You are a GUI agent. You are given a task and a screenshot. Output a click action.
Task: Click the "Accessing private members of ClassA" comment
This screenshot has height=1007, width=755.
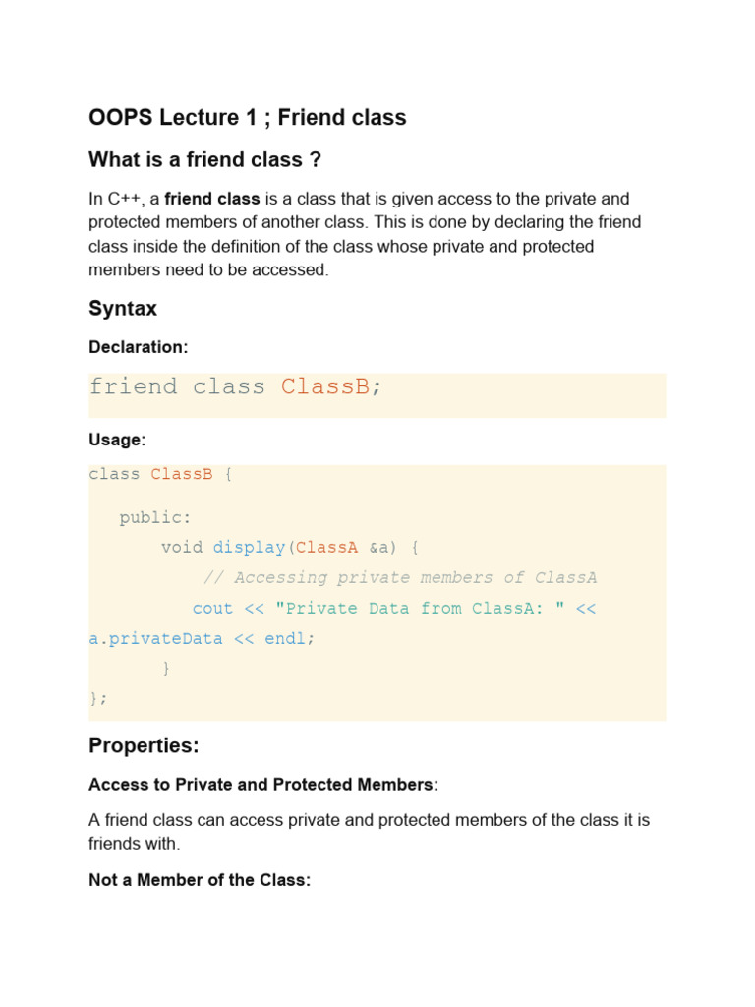[401, 578]
